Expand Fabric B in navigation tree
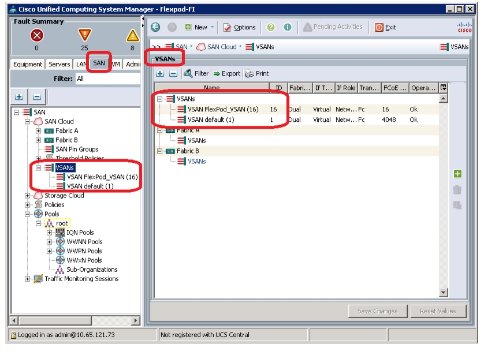499x359 pixels. [x=38, y=140]
